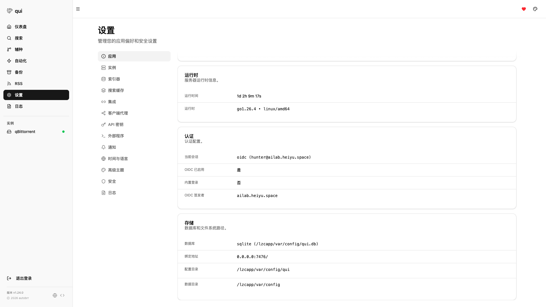The height and width of the screenshot is (307, 546).
Task: Click the exit icon beside 退出登录
Action: pyautogui.click(x=9, y=278)
